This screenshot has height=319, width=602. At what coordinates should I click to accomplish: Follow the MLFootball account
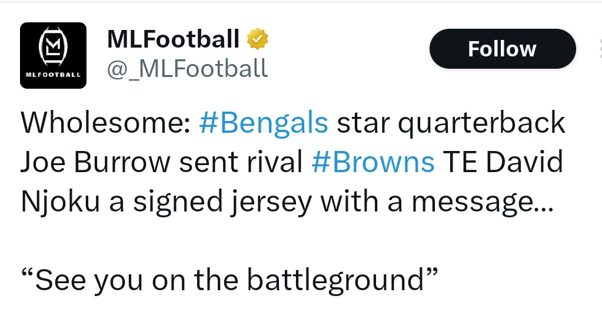point(503,49)
